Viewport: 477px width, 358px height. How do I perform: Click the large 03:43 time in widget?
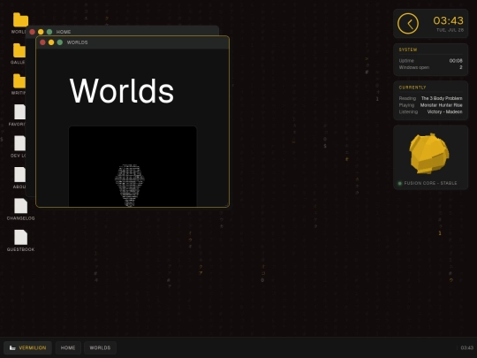[x=448, y=20]
